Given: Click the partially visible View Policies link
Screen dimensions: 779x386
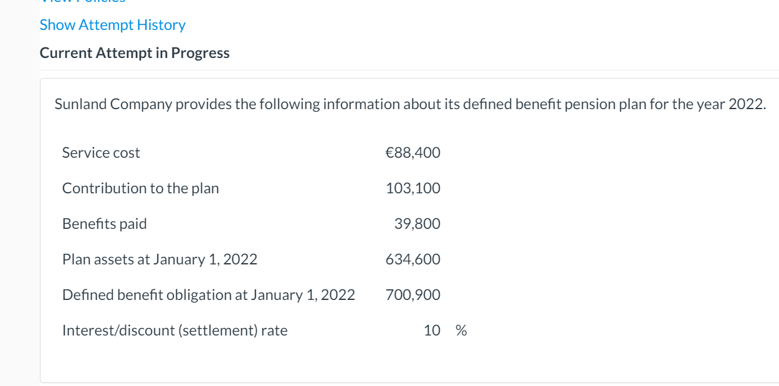Looking at the screenshot, I should pyautogui.click(x=82, y=2).
